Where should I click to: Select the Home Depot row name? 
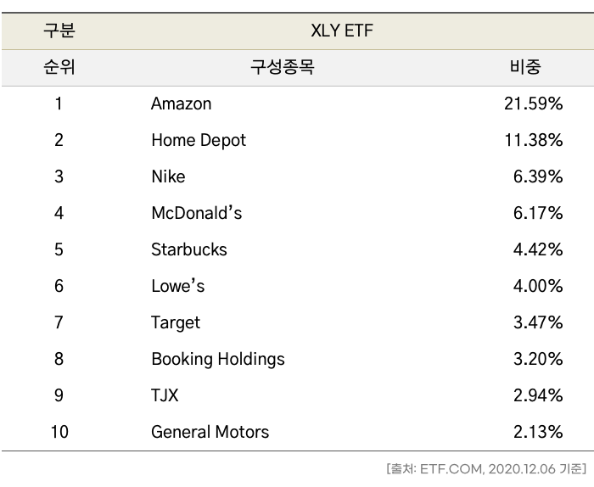click(199, 140)
